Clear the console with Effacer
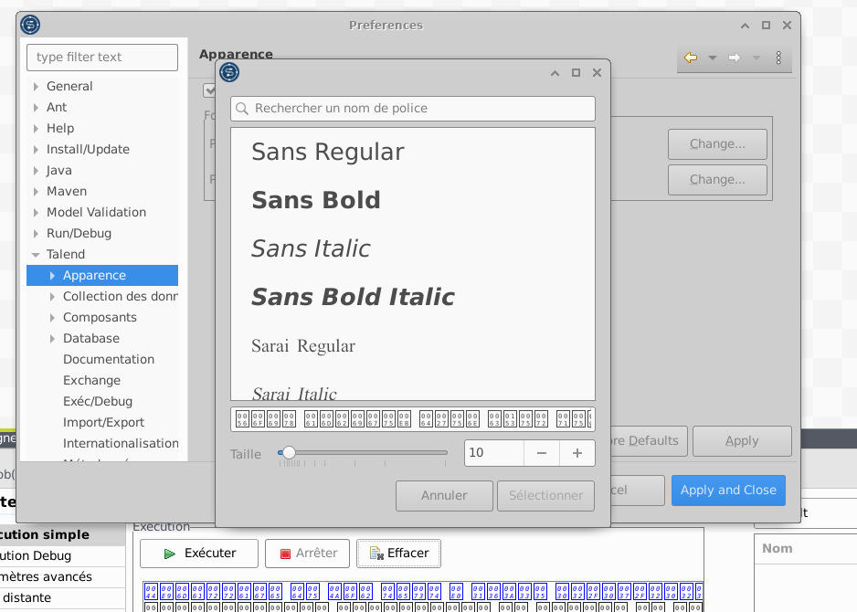 399,554
